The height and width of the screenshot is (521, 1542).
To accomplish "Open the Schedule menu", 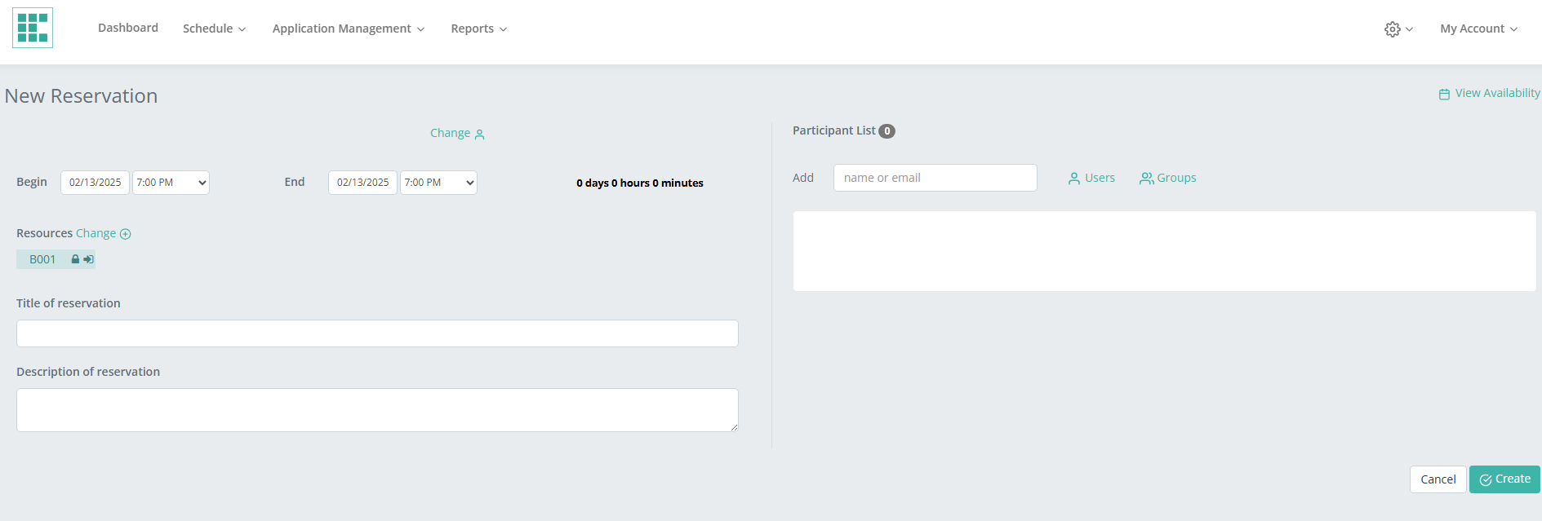I will 214,29.
